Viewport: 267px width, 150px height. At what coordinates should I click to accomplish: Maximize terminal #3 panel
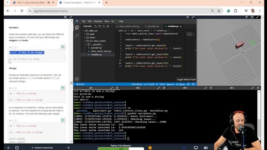pos(206,88)
